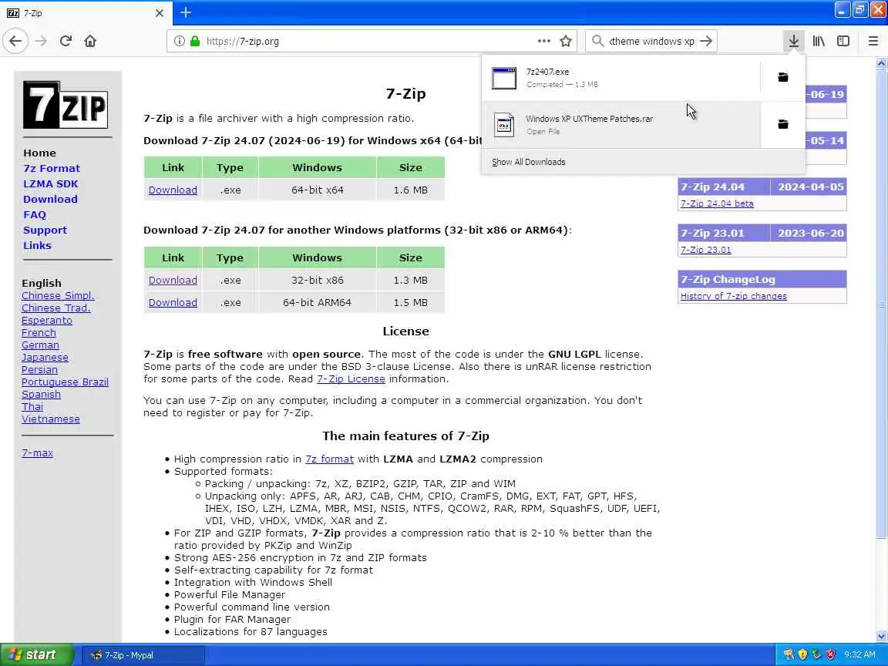Open FAQ in side menu
Screen dimensions: 888x666
tap(35, 214)
